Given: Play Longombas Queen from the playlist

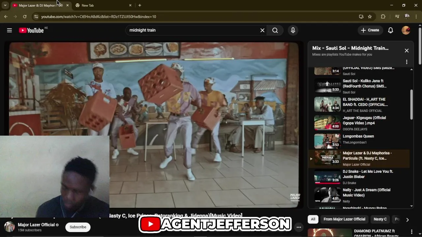Looking at the screenshot, I should [359, 141].
